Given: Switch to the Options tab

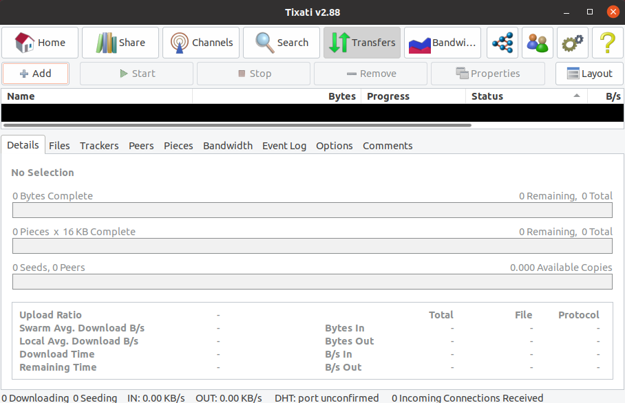Looking at the screenshot, I should pos(335,146).
